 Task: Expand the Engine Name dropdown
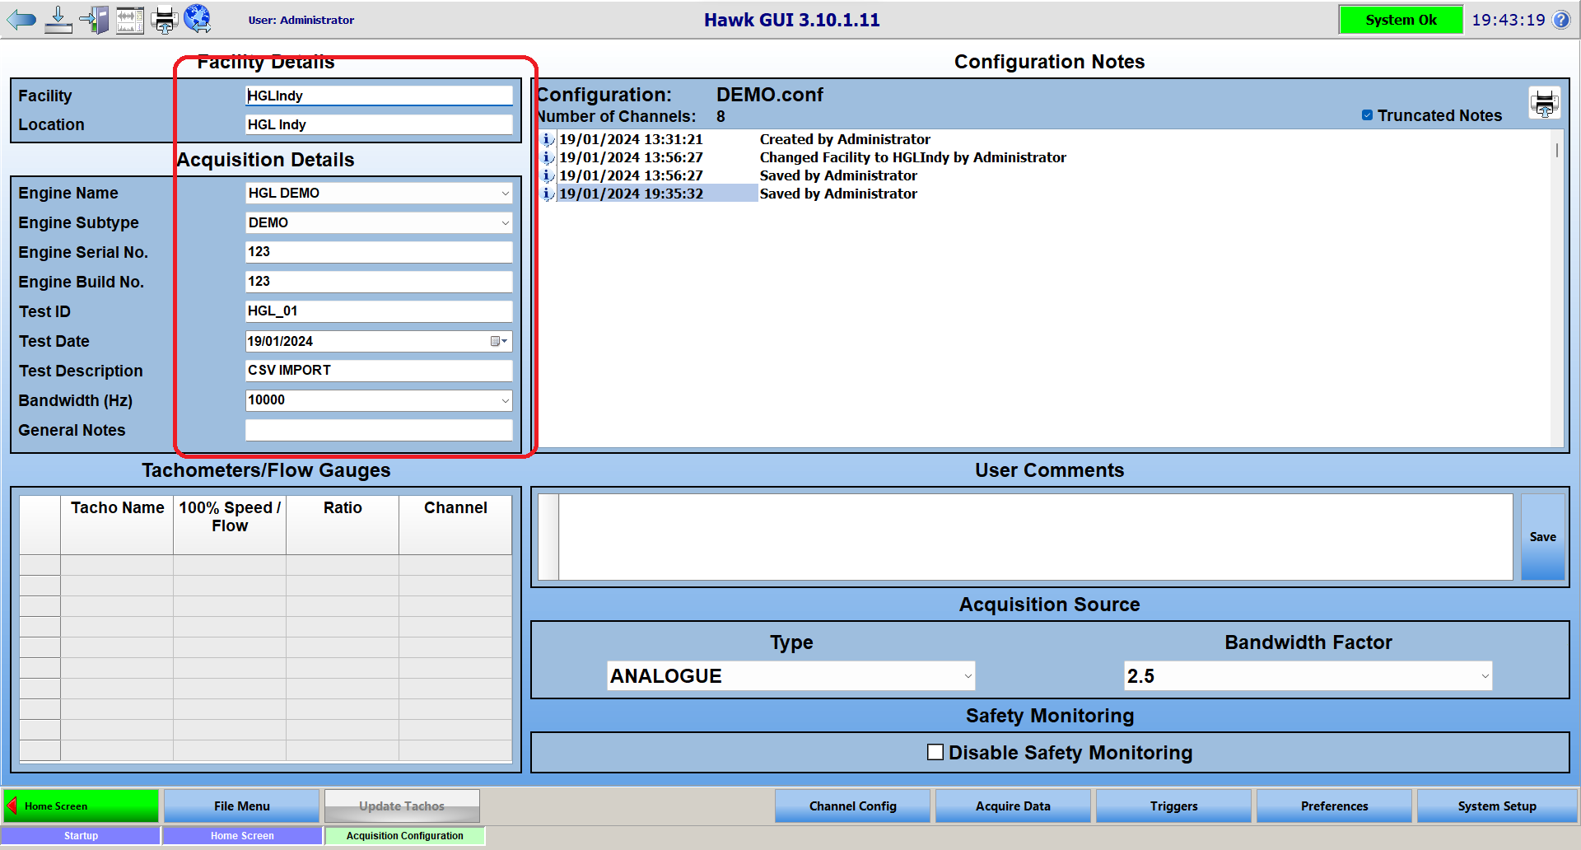click(505, 194)
